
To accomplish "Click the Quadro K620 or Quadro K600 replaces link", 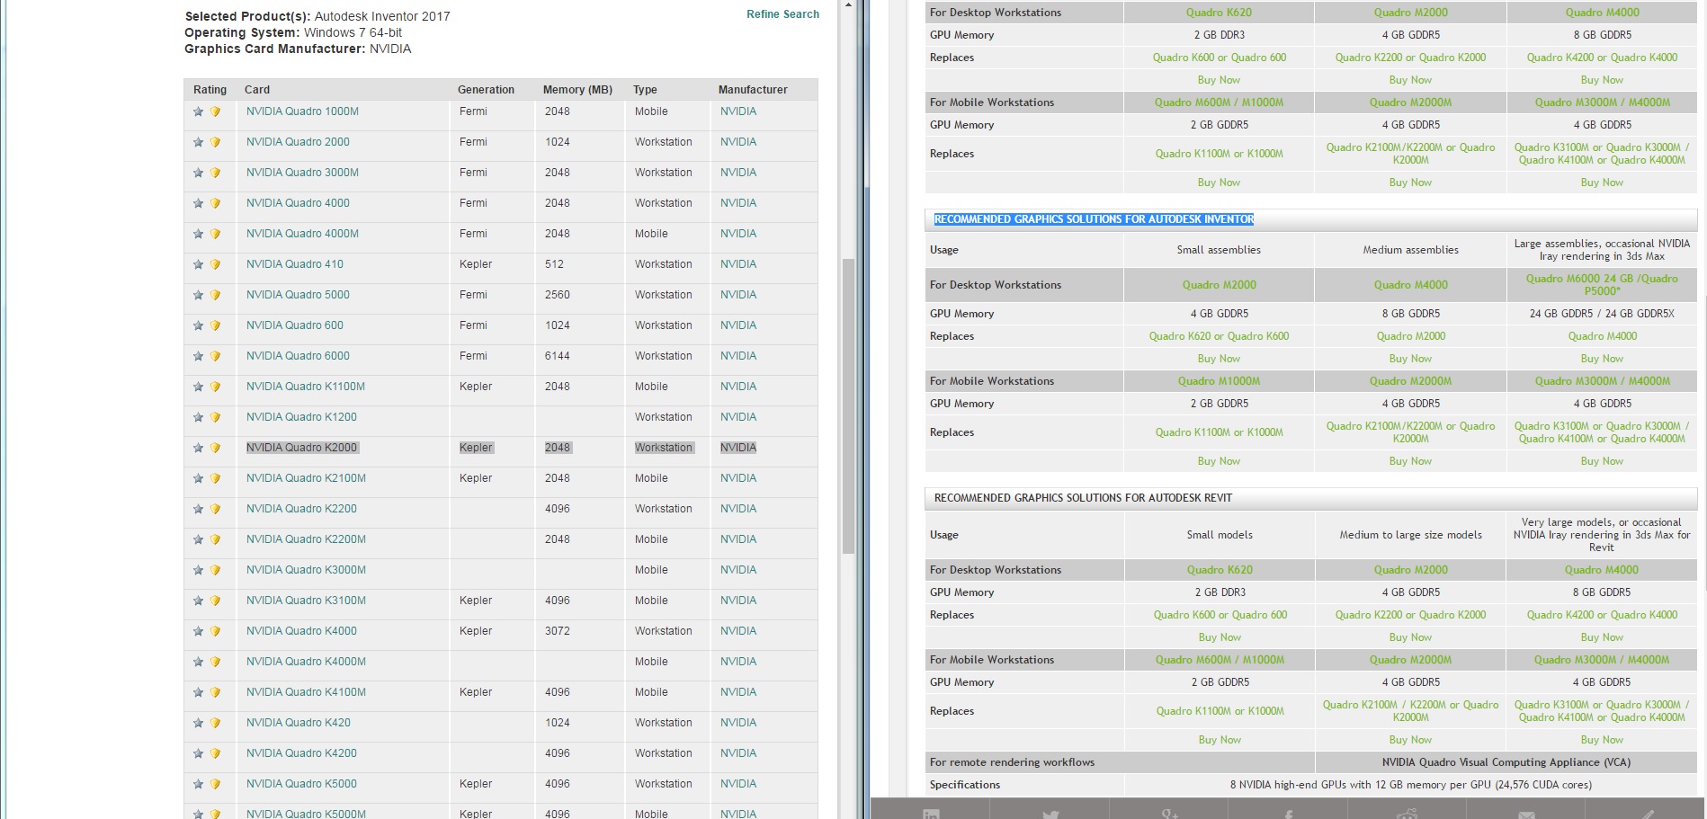I will coord(1219,336).
